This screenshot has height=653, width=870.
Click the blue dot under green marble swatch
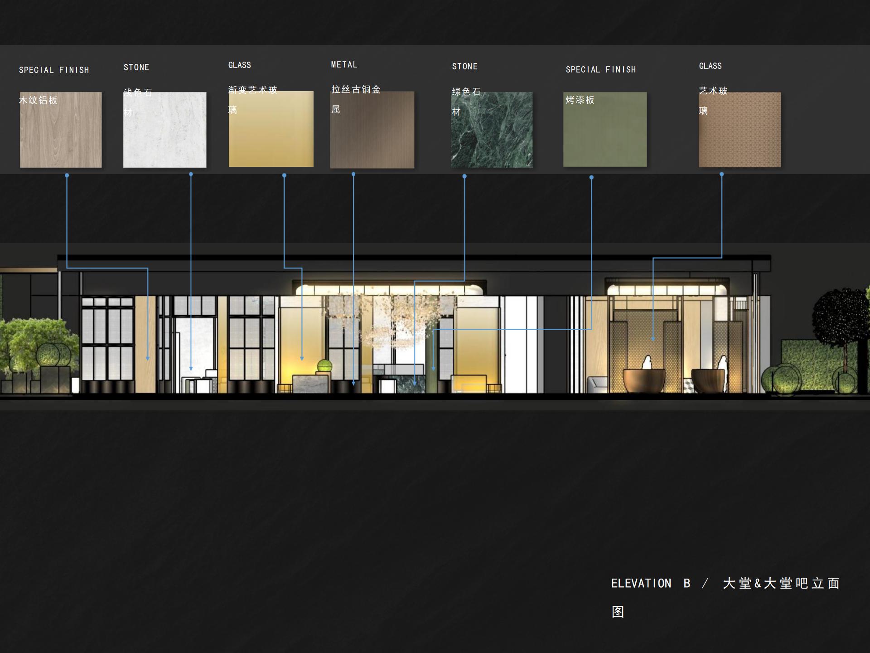point(464,176)
